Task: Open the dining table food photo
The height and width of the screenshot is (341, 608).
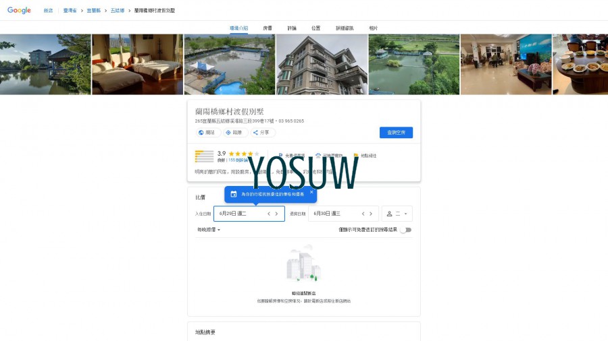Action: (580, 64)
